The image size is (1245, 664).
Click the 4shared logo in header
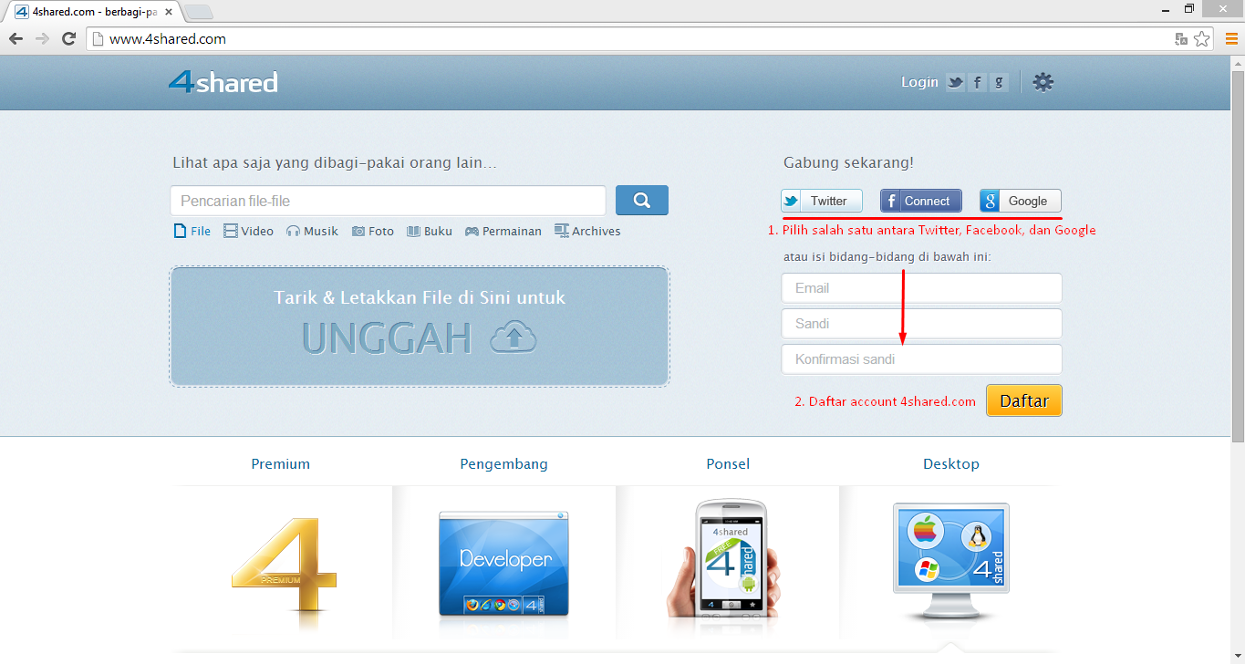(x=223, y=82)
